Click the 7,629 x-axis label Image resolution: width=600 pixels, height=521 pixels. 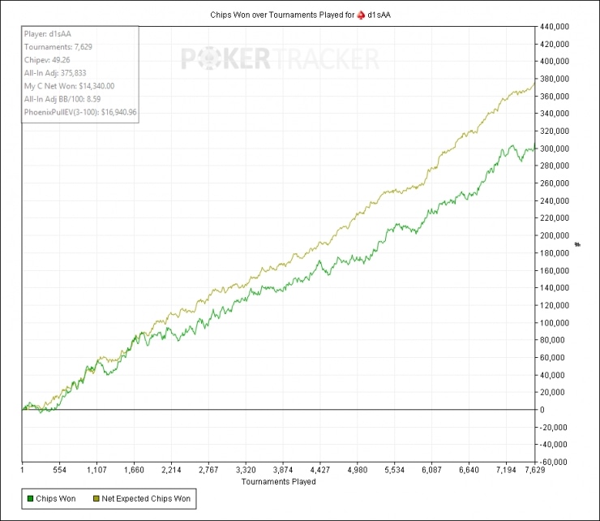click(535, 470)
